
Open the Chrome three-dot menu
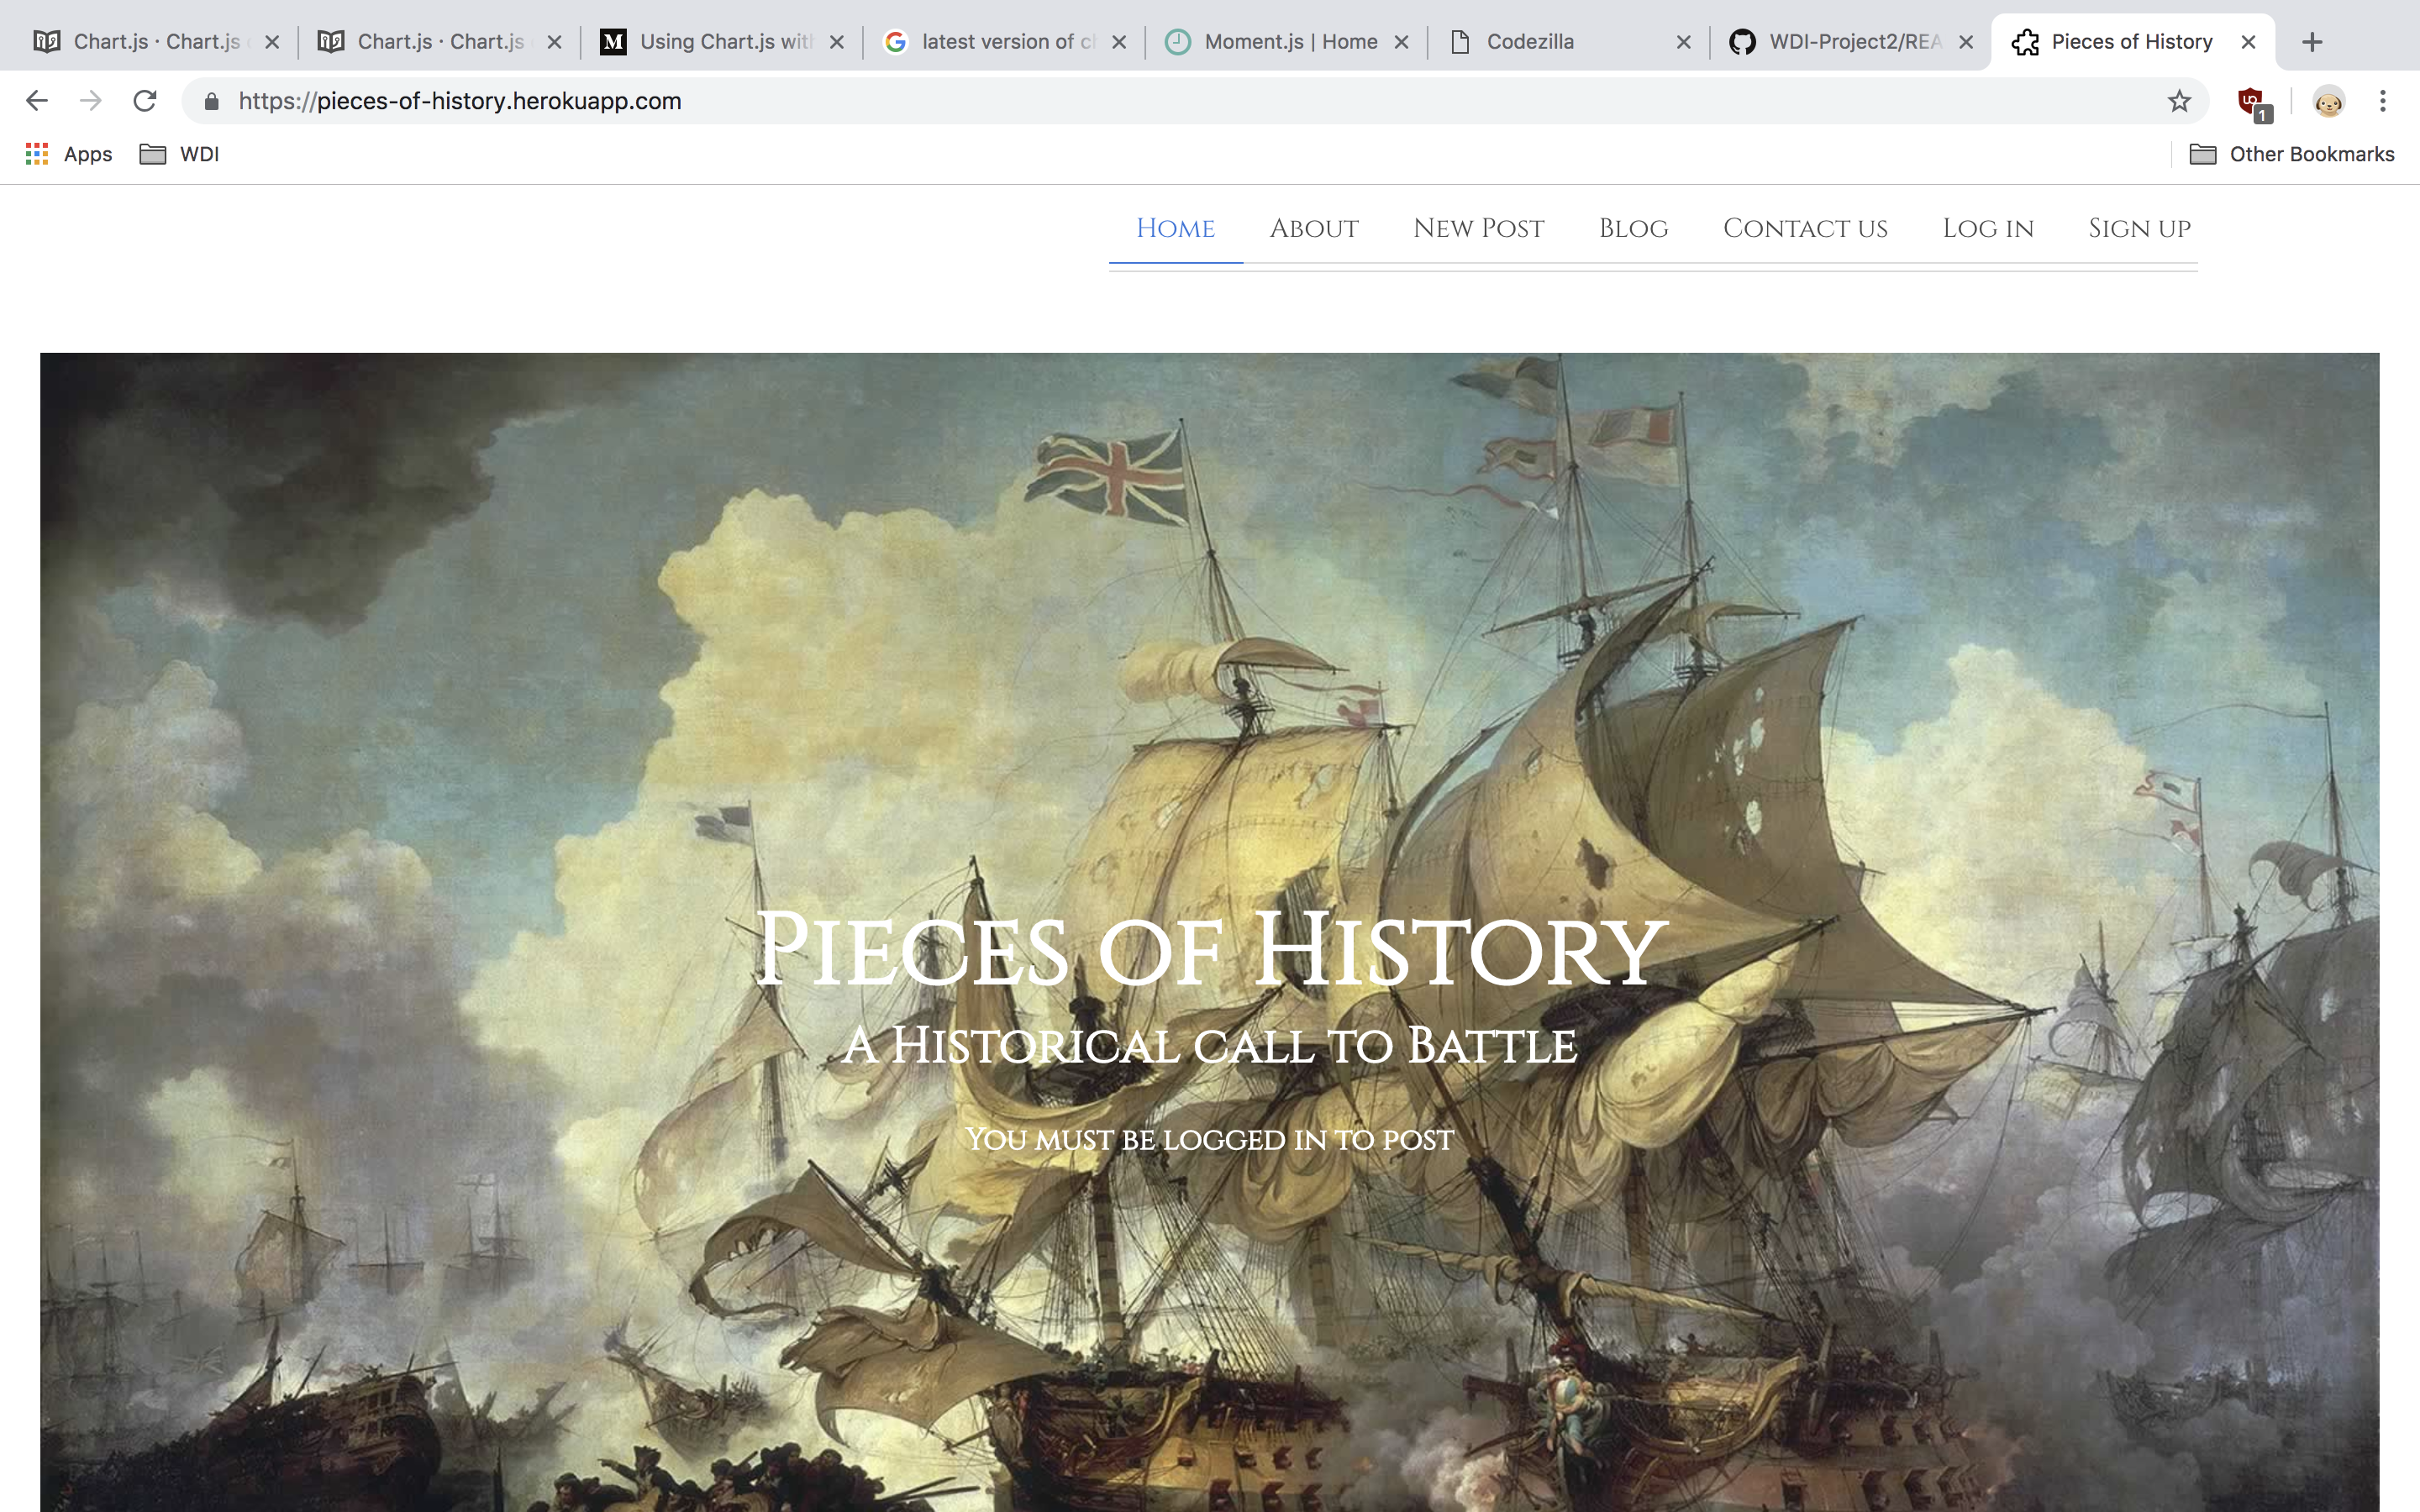[x=2383, y=101]
